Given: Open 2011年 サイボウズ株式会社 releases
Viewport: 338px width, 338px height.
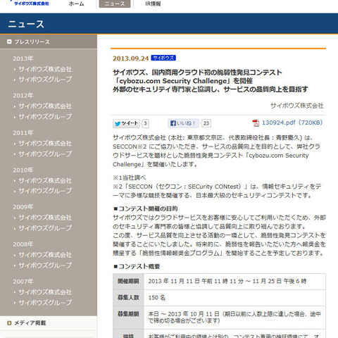Looking at the screenshot, I should pos(45,144).
